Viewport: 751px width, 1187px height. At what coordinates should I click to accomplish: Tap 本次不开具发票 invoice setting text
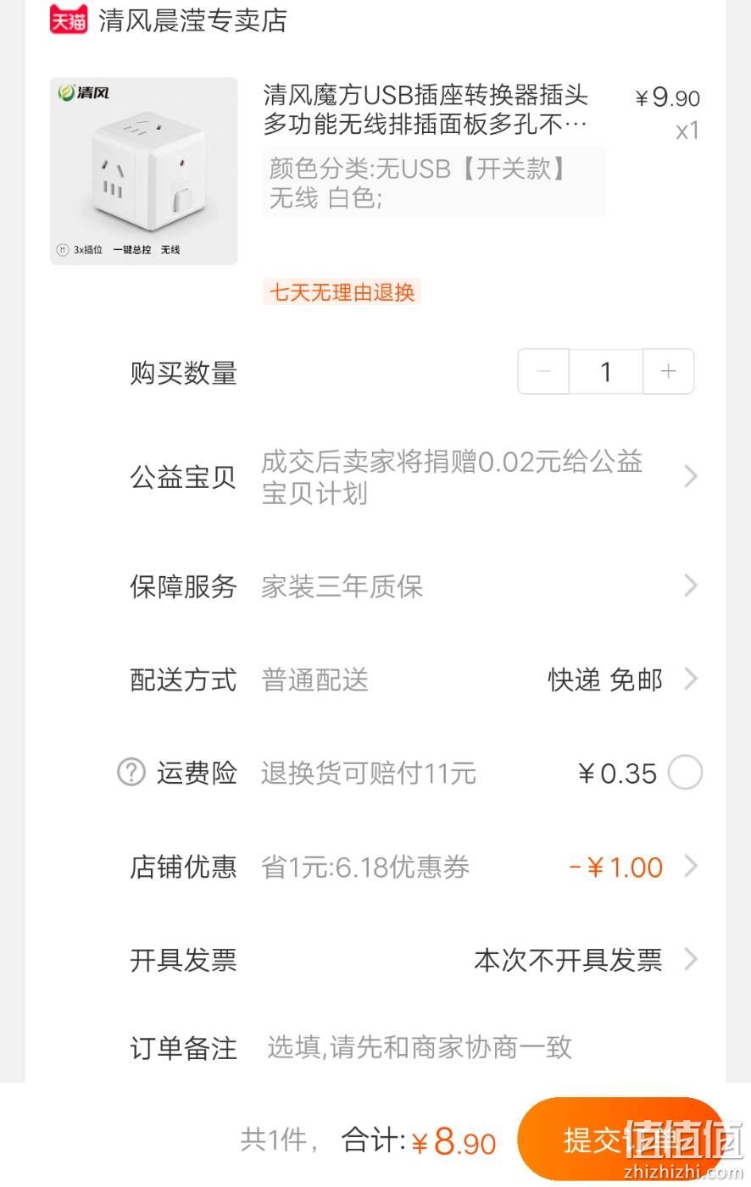[568, 960]
